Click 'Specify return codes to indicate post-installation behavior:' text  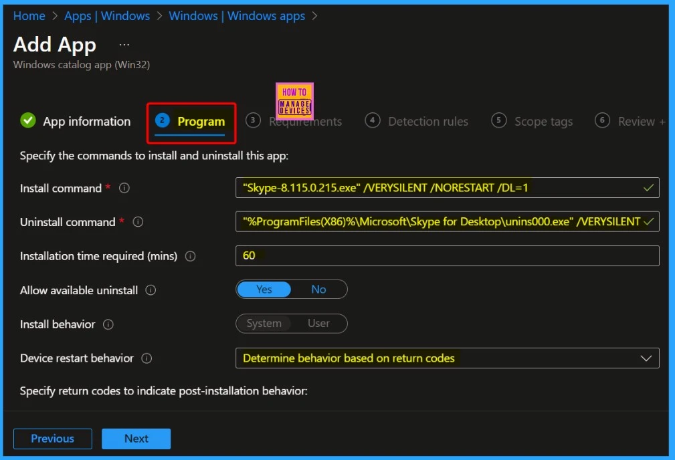(x=164, y=390)
